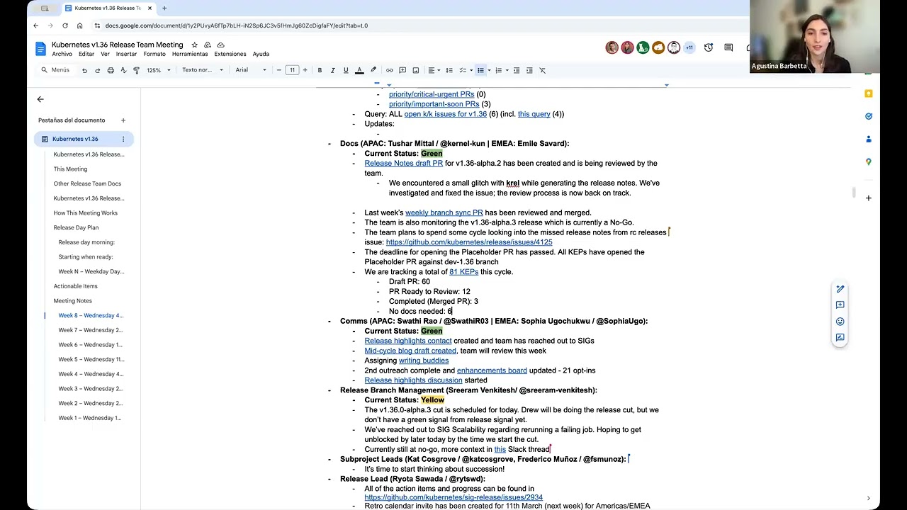The image size is (907, 510).
Task: Click the move-to-folder icon beside title
Action: [208, 45]
